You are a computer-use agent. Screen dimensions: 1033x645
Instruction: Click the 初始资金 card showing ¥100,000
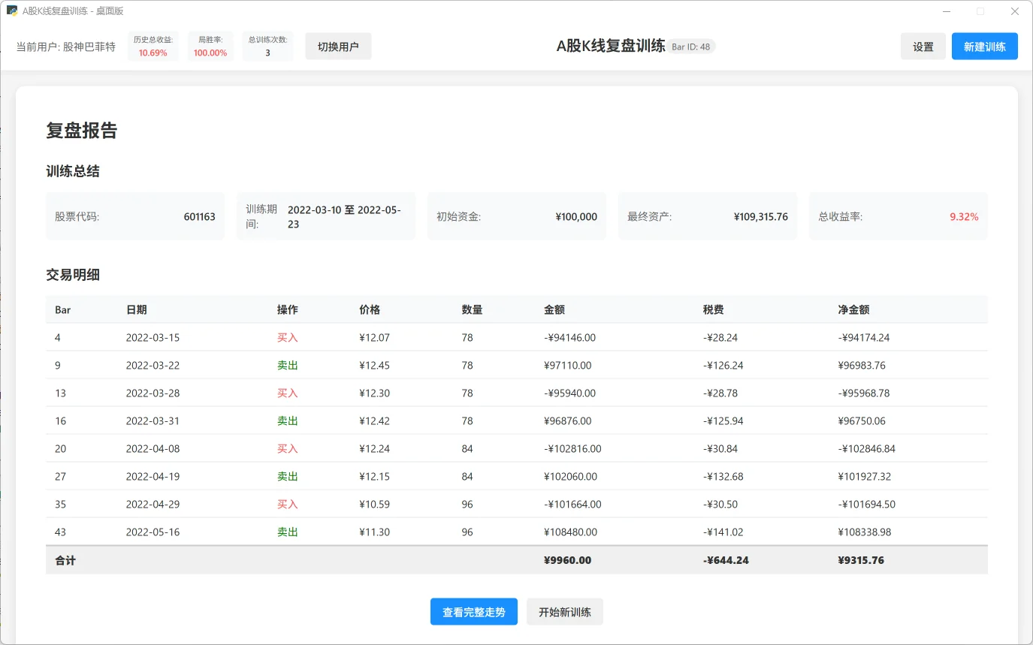[x=516, y=216]
